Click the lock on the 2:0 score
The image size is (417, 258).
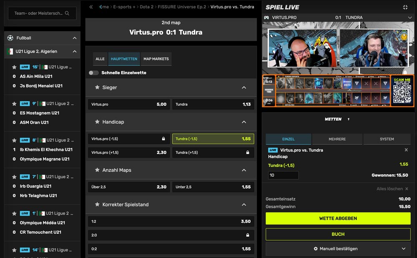(248, 235)
